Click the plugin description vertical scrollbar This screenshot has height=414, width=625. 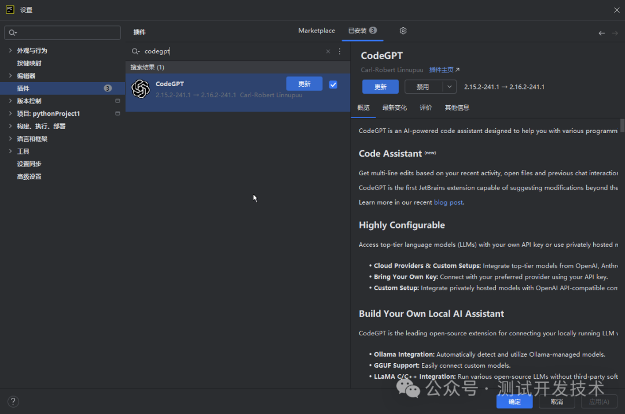(622, 126)
